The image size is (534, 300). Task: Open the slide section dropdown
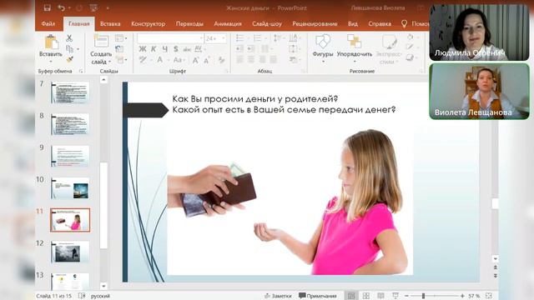tap(121, 60)
